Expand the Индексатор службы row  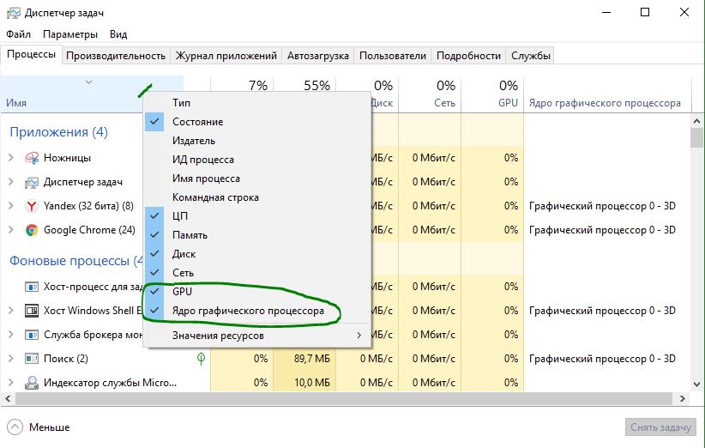[x=11, y=383]
